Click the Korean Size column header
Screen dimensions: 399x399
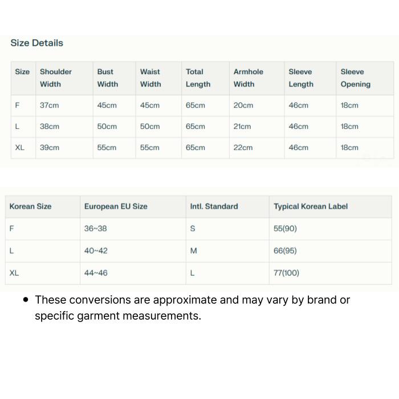point(30,206)
